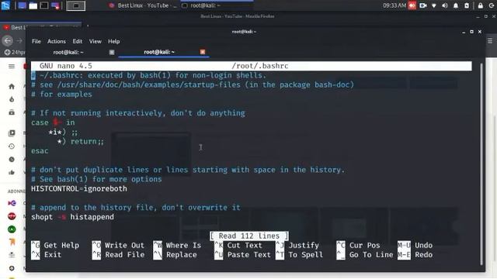Open the network status tray icon
Screen dimensions: 497x279
click(434, 5)
